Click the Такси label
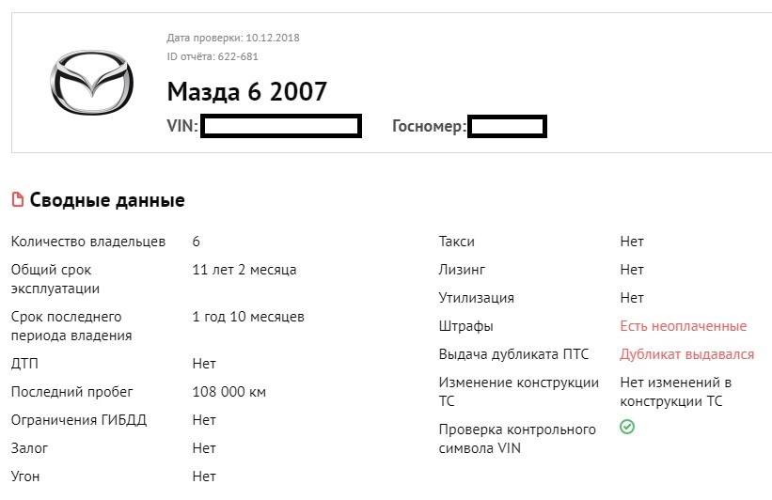The image size is (772, 500). pyautogui.click(x=457, y=242)
